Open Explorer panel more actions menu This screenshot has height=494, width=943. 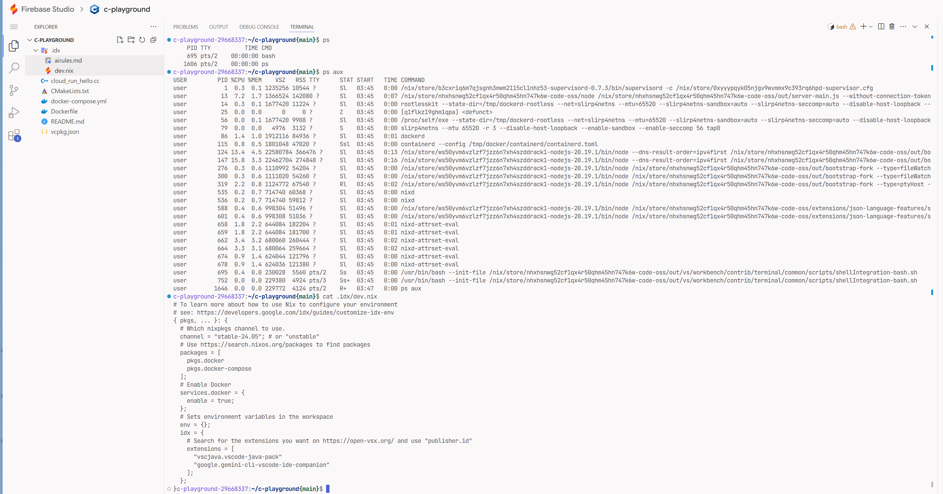(153, 26)
